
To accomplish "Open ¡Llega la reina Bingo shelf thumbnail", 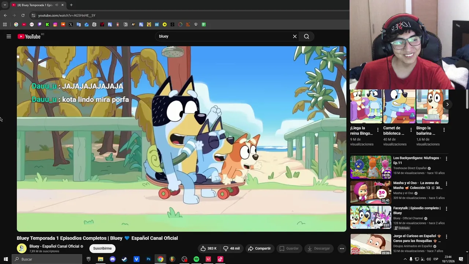I will click(x=366, y=106).
